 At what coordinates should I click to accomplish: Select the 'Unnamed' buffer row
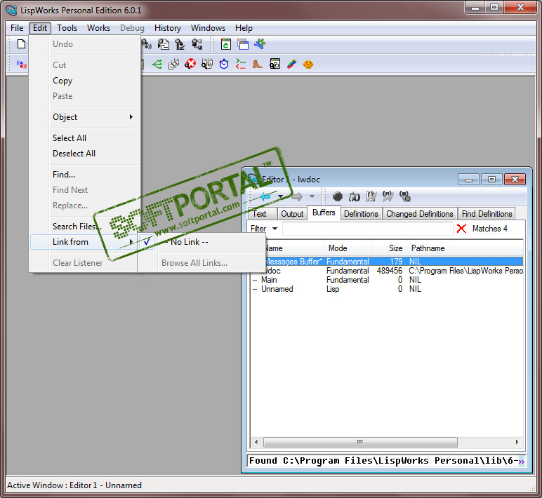tap(387, 289)
